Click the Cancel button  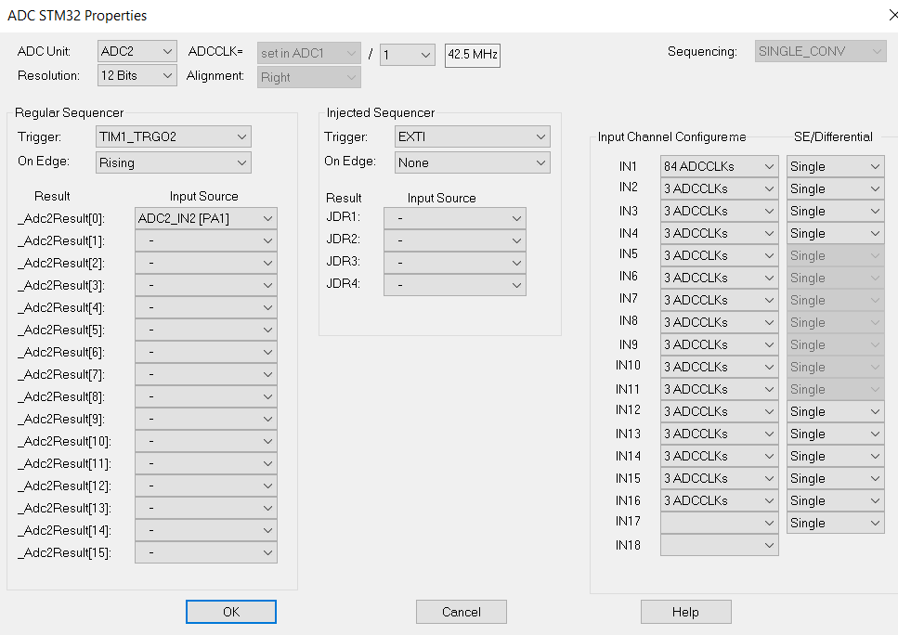tap(462, 612)
